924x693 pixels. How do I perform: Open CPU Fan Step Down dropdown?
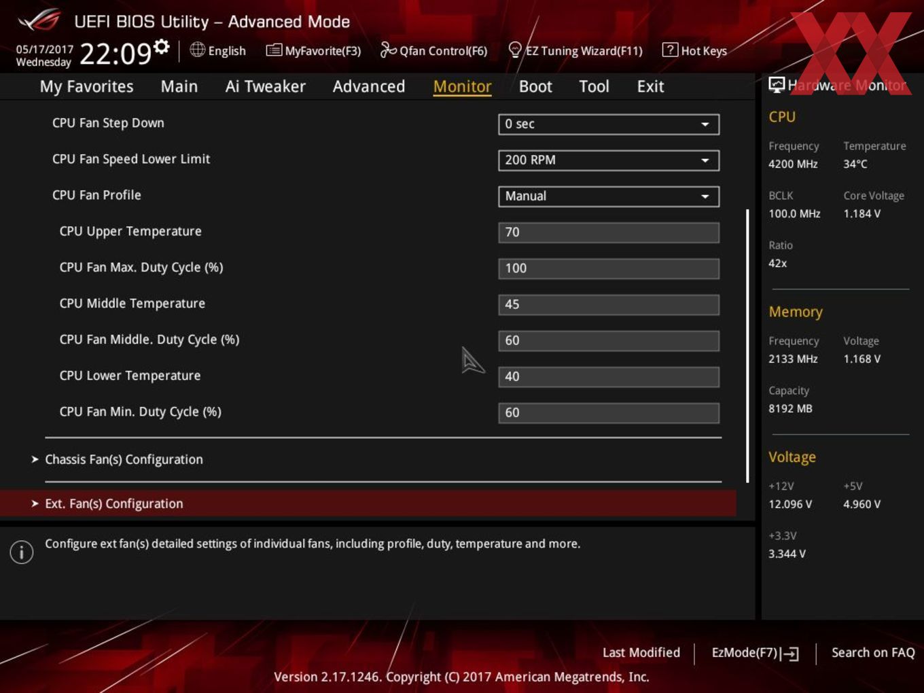tap(609, 124)
